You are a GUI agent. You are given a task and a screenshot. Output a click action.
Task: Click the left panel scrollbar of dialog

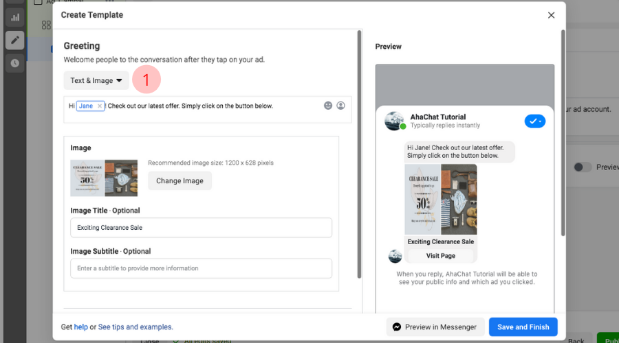point(359,154)
